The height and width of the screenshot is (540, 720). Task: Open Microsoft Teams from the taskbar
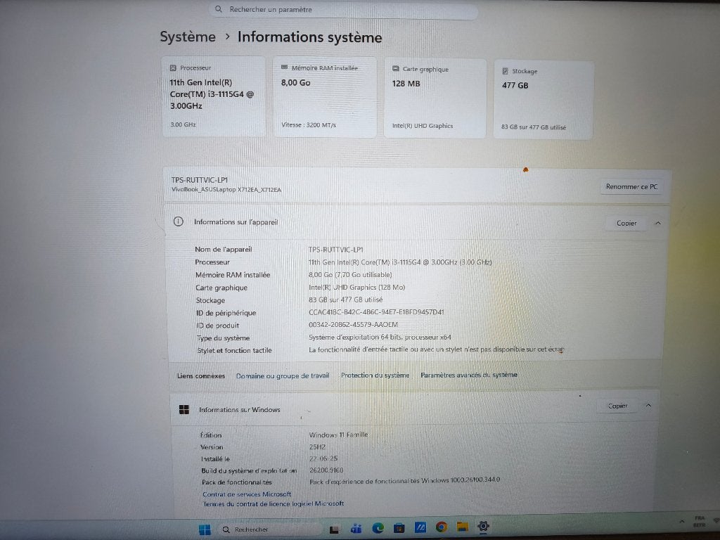[x=356, y=529]
